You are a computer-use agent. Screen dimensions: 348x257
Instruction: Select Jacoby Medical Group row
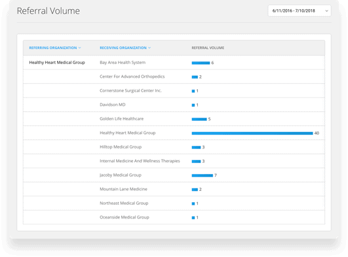174,175
